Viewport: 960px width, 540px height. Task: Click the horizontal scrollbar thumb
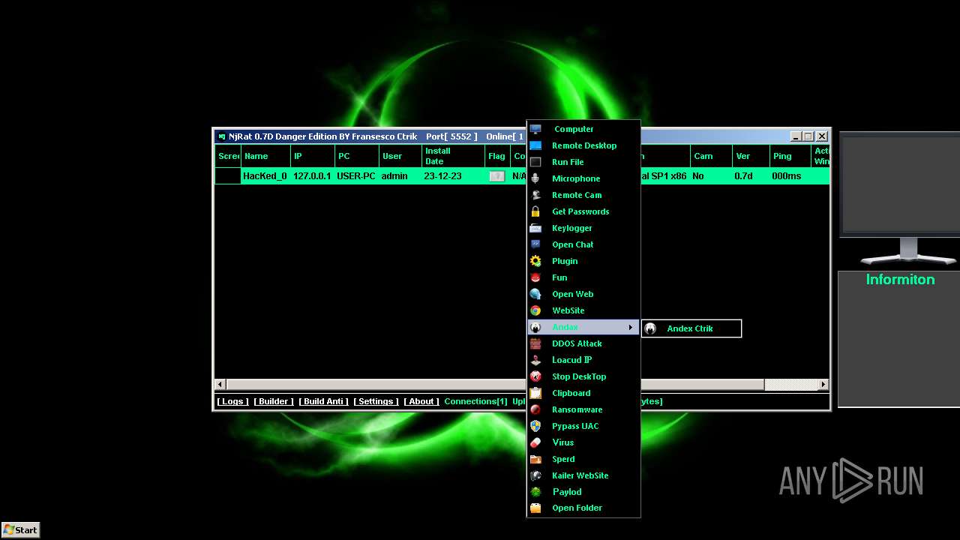495,384
